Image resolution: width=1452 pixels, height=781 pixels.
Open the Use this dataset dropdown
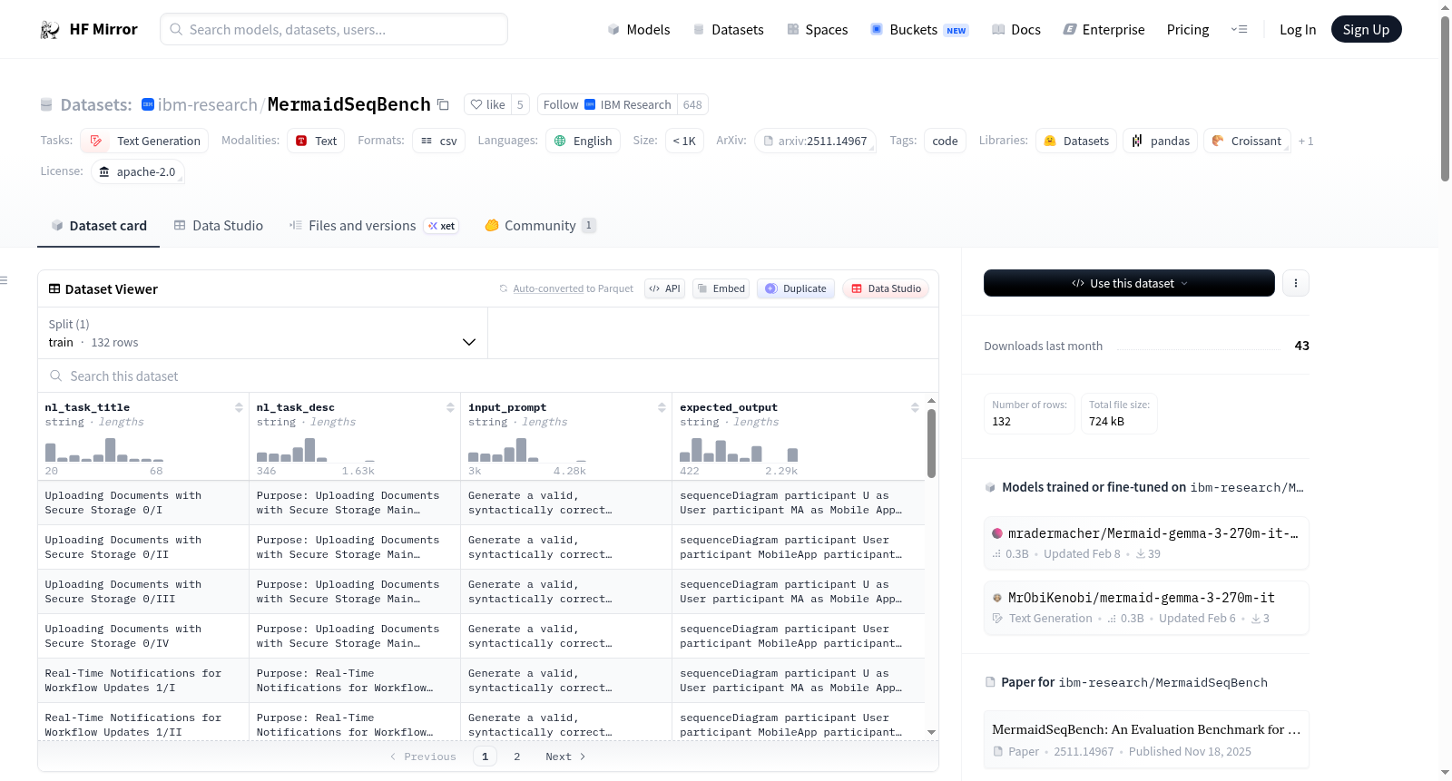[x=1129, y=283]
